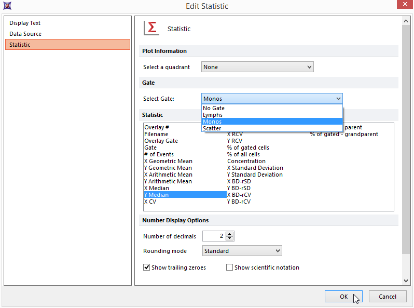Choose Lymphs from the gate list
This screenshot has height=308, width=414.
tap(214, 115)
